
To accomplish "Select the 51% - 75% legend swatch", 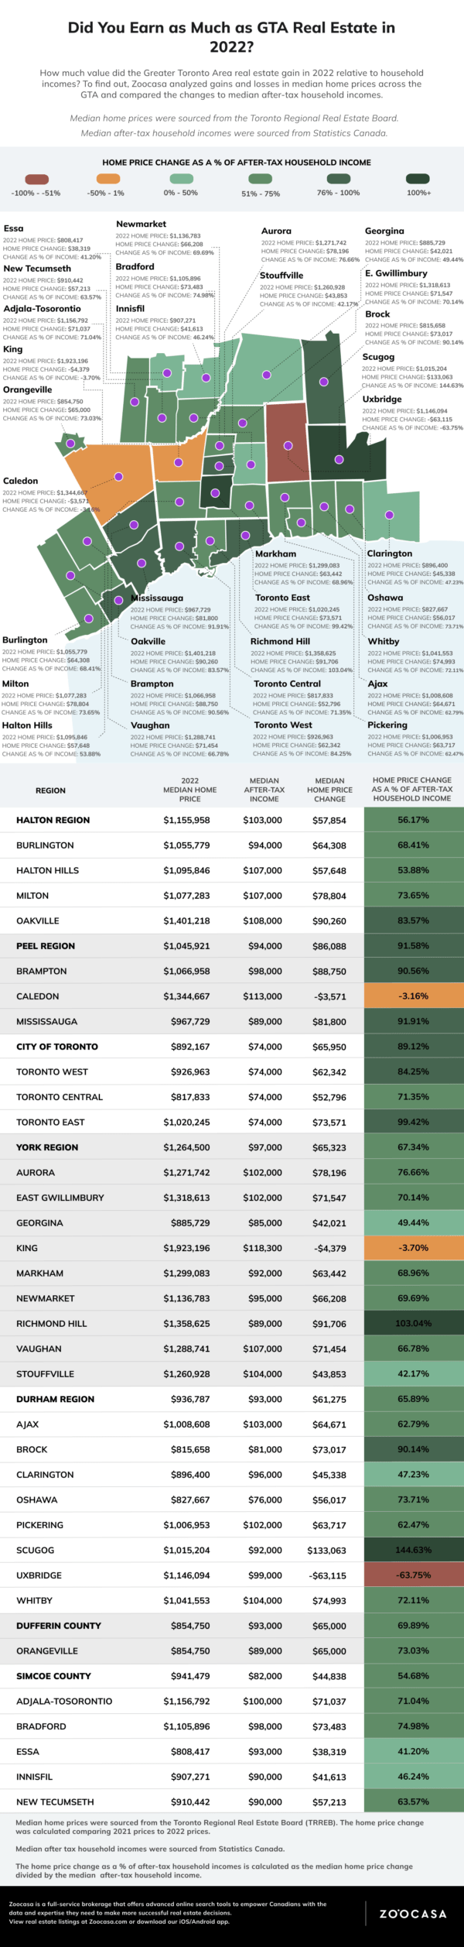I will (x=260, y=179).
